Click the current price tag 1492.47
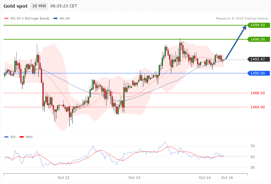 point(259,59)
